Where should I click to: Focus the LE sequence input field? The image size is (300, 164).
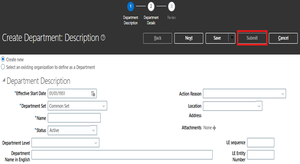[x=260, y=143]
